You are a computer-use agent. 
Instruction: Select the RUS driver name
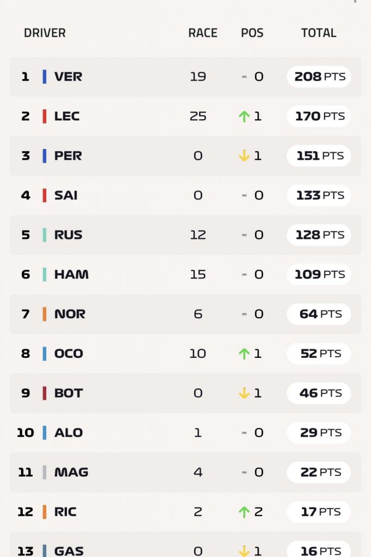tap(68, 235)
